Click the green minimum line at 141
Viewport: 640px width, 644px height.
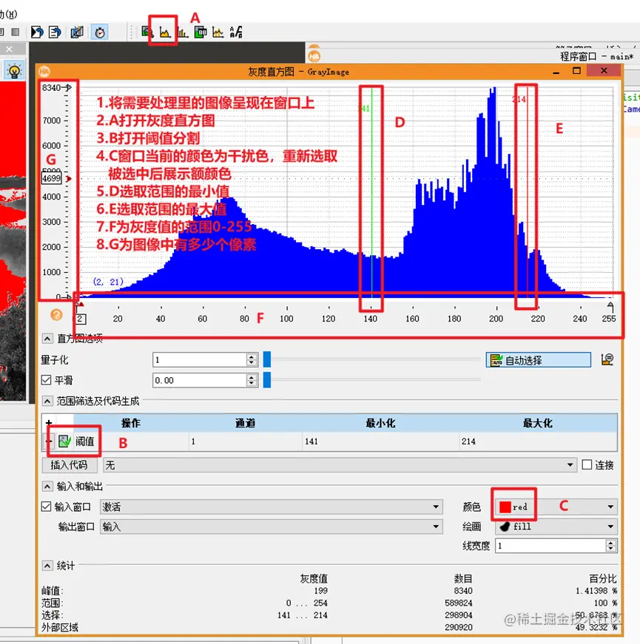(x=371, y=193)
